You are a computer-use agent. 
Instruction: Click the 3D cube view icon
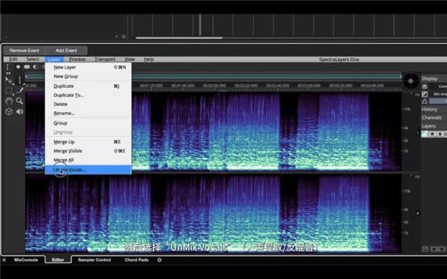pyautogui.click(x=9, y=111)
